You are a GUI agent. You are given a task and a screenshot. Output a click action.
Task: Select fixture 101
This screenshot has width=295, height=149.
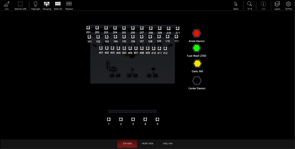[x=89, y=37]
